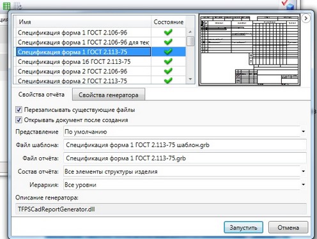Screen dimensions: 317x239
Task: Click green check for форма 2 ГОСТ 2.113-75
Action: pos(168,81)
